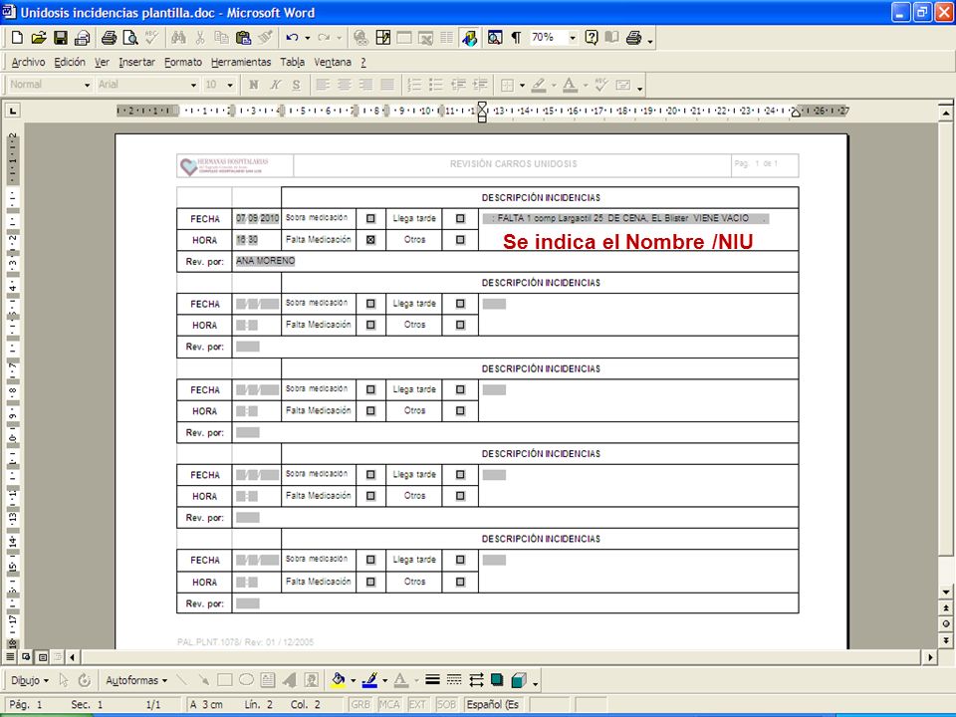Screen dimensions: 956x717
Task: Open the font size 10 dropdown
Action: tap(230, 85)
